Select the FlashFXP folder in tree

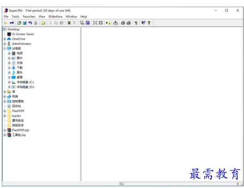(18, 111)
